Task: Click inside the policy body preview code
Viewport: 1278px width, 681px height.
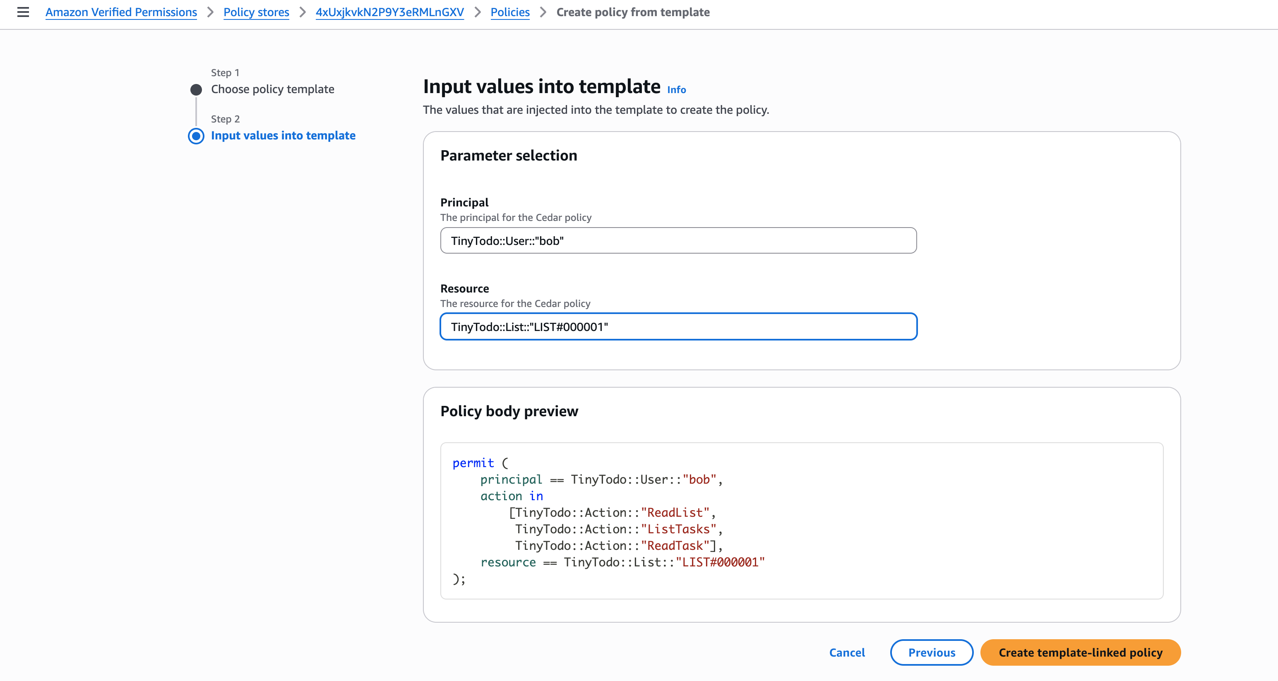Action: click(x=801, y=520)
